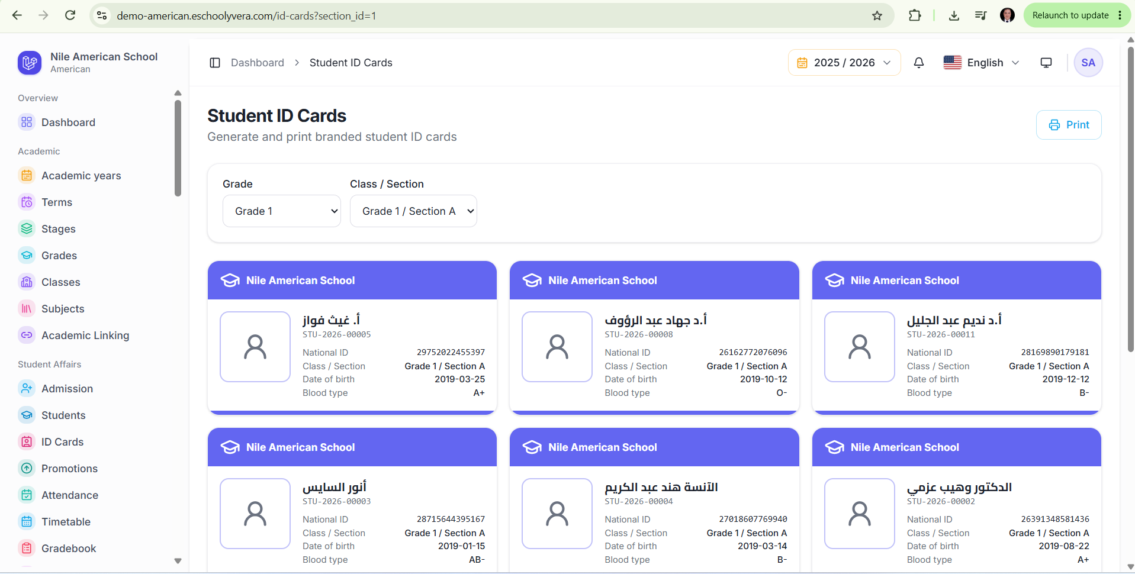Open browser downloads icon
The height and width of the screenshot is (574, 1135).
954,15
